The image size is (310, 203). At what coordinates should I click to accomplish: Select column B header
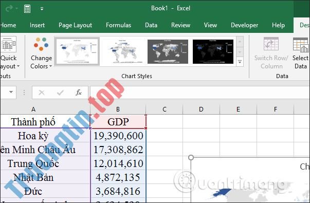coord(118,109)
